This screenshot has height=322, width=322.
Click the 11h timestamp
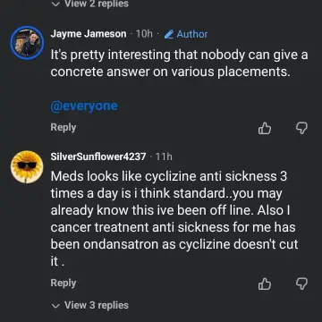(164, 157)
